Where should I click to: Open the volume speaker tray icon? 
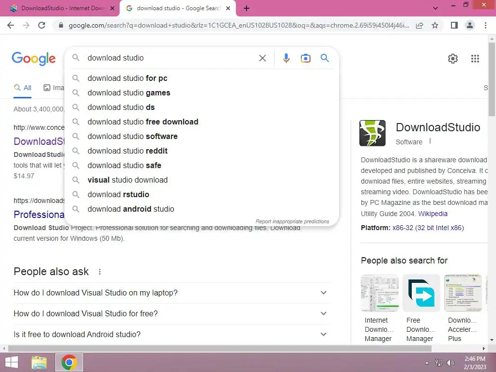(x=450, y=363)
